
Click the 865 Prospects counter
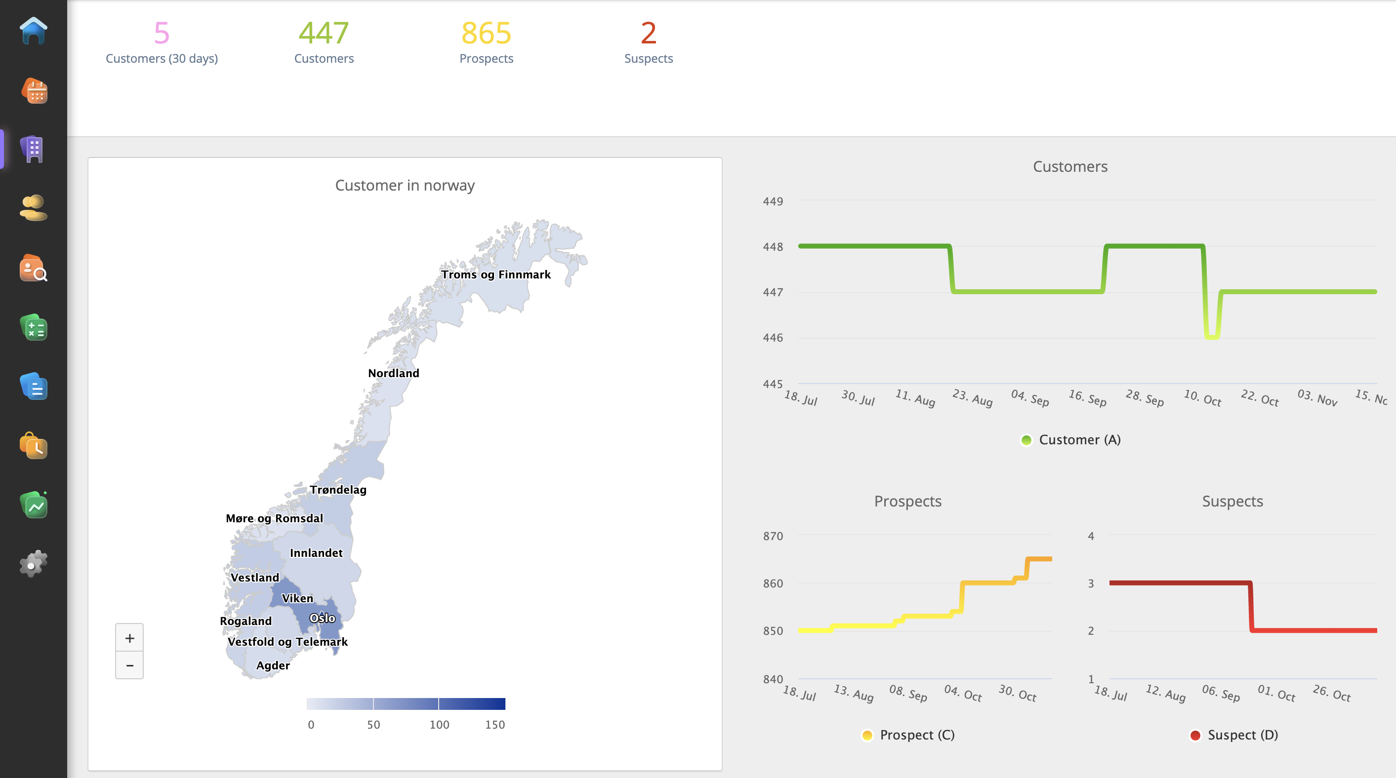pyautogui.click(x=486, y=41)
